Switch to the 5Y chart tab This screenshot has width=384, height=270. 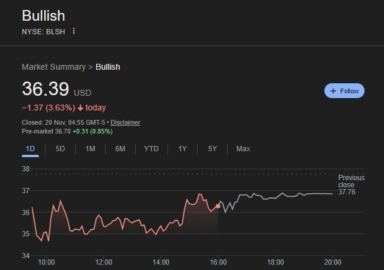[x=213, y=149]
